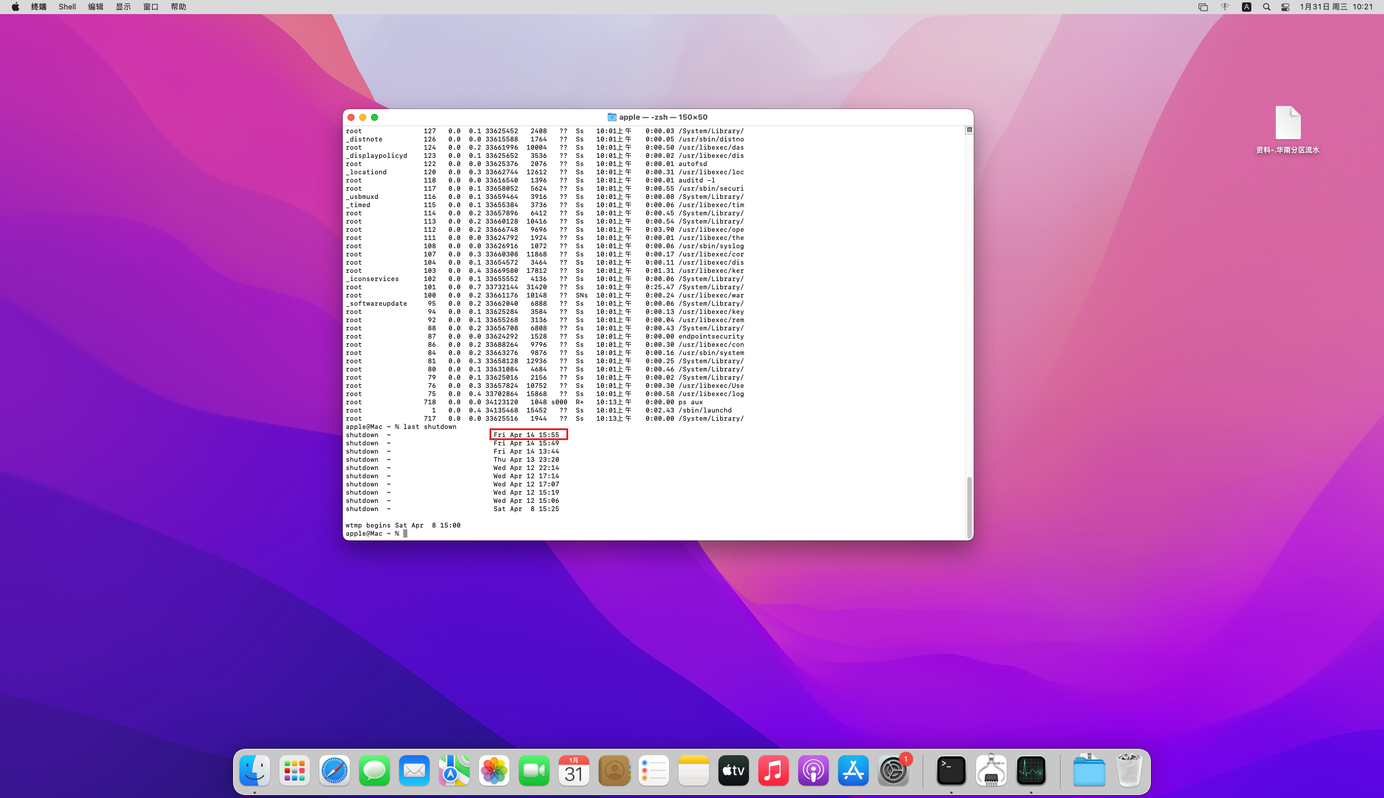
Task: Open Control Center in menu bar
Action: [x=1285, y=7]
